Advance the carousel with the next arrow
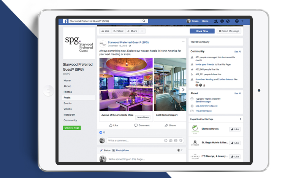This screenshot has height=178, width=304. tap(183, 90)
